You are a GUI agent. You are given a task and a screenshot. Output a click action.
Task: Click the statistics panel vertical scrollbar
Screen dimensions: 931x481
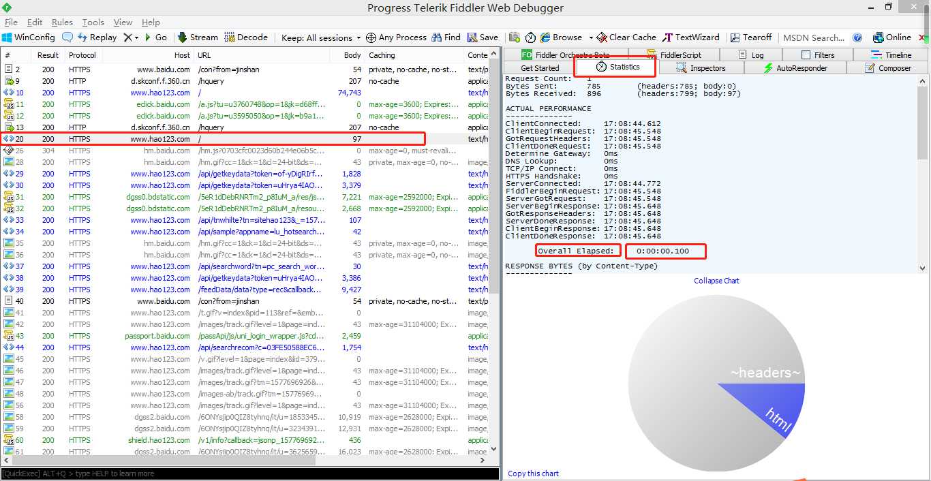click(x=922, y=174)
